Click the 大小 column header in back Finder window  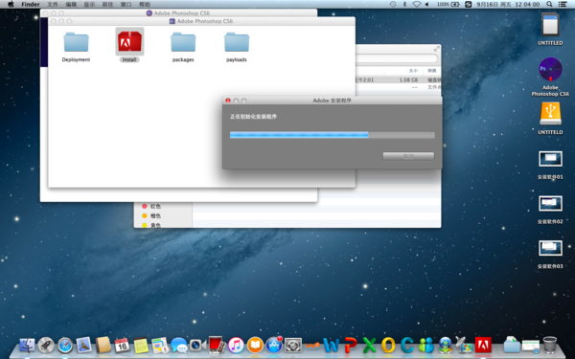point(413,70)
